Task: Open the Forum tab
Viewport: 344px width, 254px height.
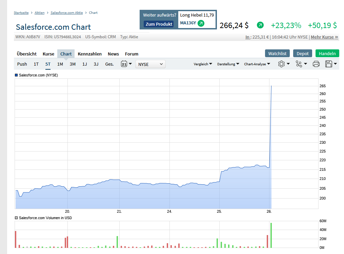Action: [x=131, y=54]
